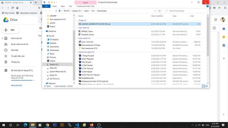Open Compressed Folder Tools tab
Viewport: 228px width, 128px height.
click(x=85, y=6)
